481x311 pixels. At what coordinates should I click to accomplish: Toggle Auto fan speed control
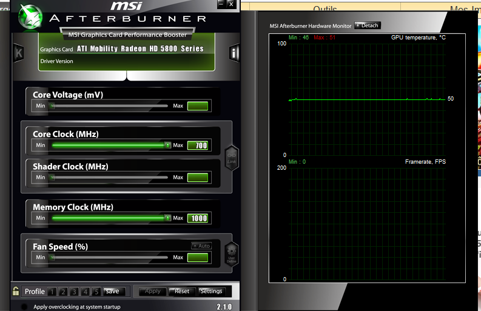click(201, 246)
